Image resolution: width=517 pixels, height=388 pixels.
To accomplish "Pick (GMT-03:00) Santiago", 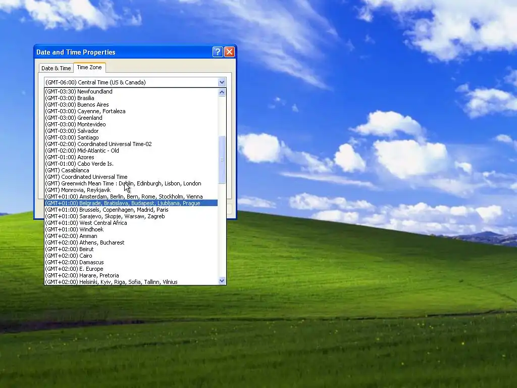I will tap(131, 137).
